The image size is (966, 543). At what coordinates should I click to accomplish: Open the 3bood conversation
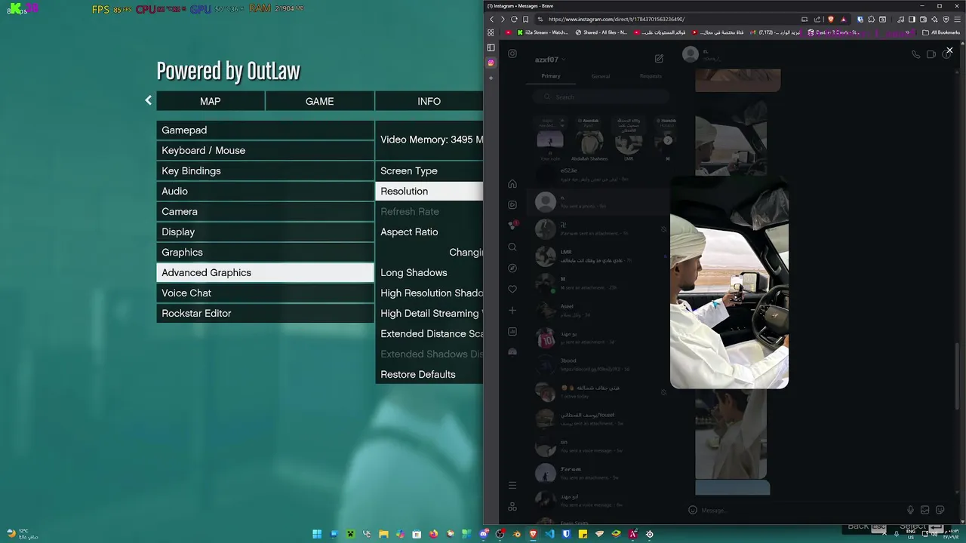(598, 365)
